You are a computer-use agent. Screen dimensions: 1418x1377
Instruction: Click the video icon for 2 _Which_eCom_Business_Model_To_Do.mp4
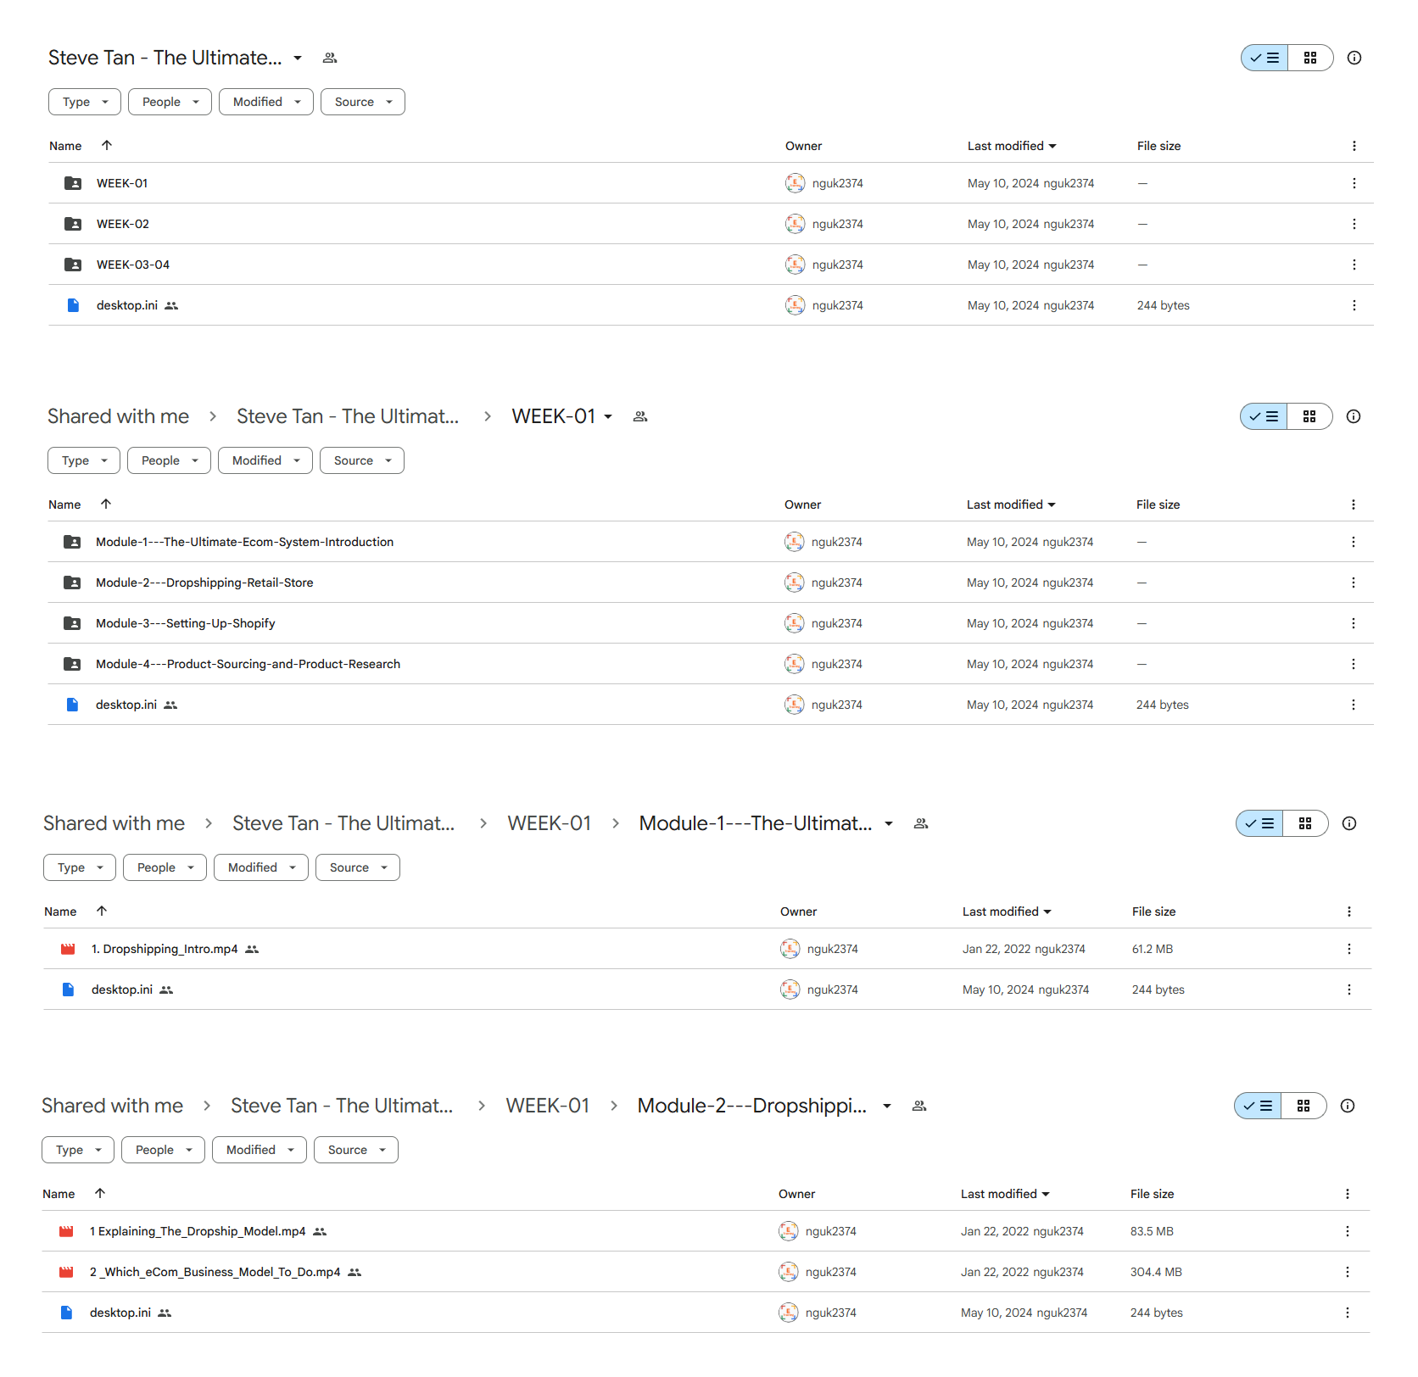pyautogui.click(x=66, y=1272)
